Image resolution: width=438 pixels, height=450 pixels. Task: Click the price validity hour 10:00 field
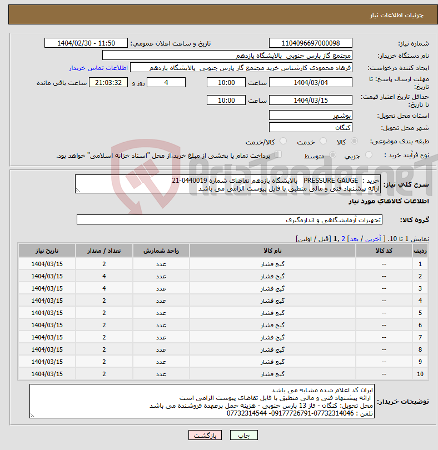click(226, 101)
